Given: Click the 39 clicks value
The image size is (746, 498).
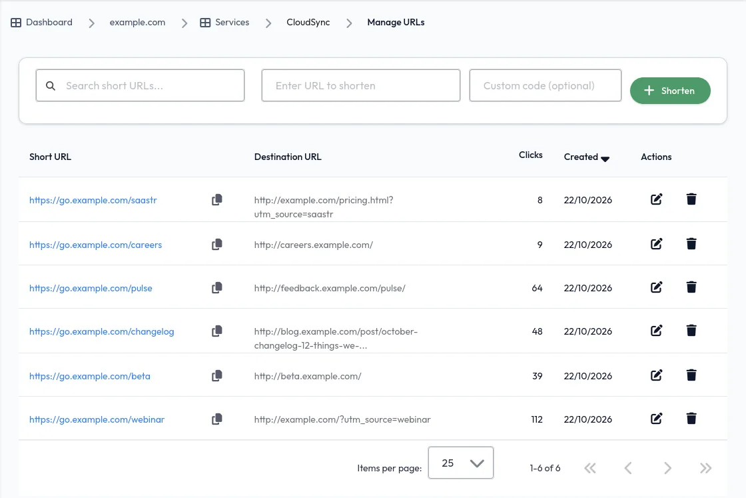Looking at the screenshot, I should (537, 376).
